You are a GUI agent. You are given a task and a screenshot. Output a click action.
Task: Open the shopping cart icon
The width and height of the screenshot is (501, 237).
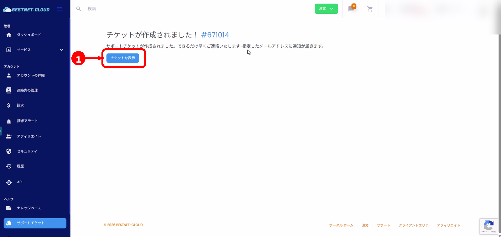(370, 9)
